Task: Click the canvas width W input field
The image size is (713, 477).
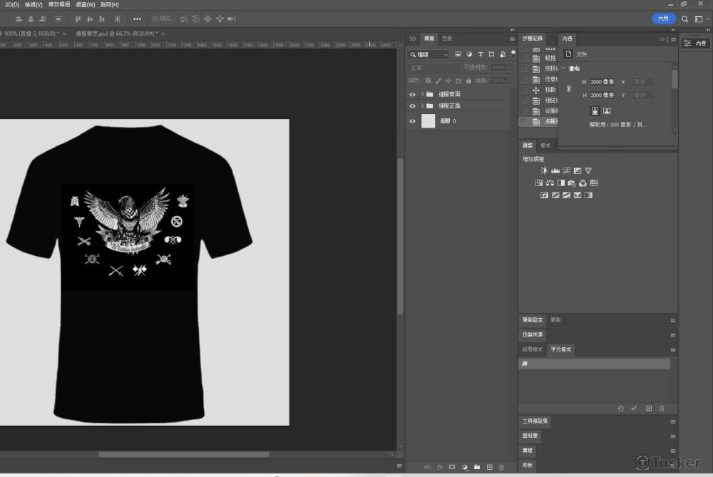Action: coord(602,82)
